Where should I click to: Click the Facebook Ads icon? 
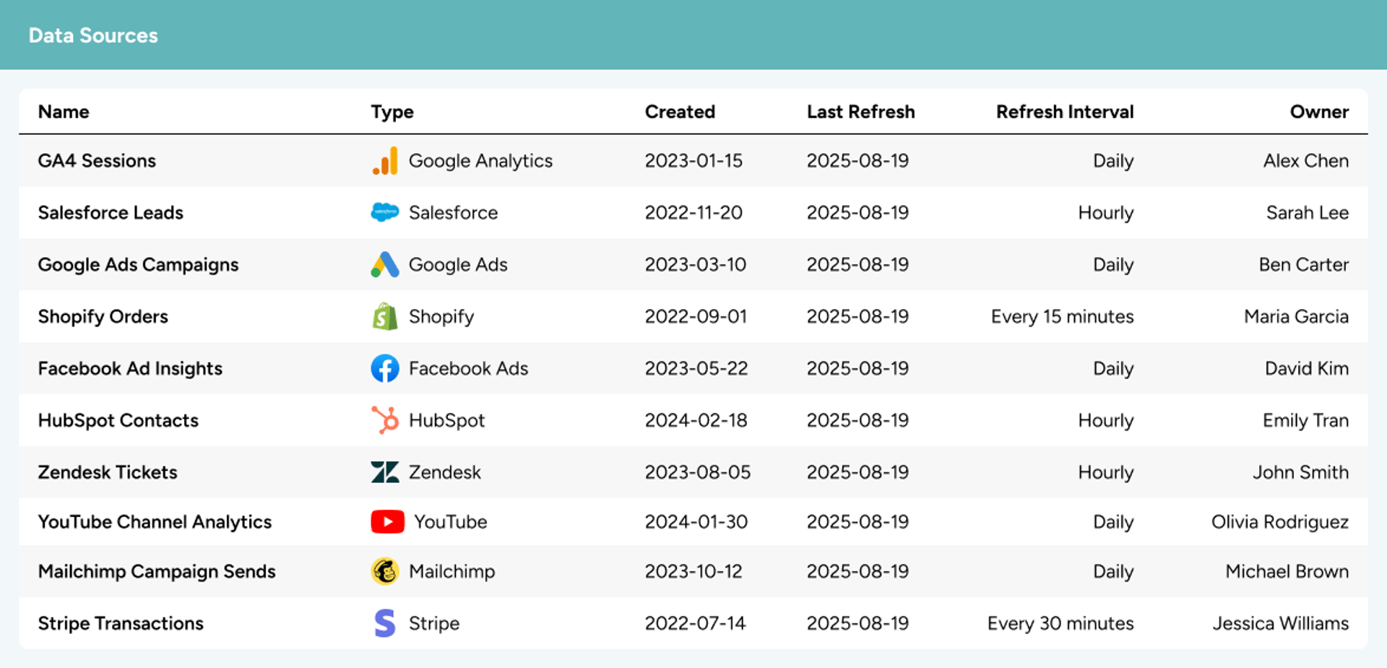384,368
